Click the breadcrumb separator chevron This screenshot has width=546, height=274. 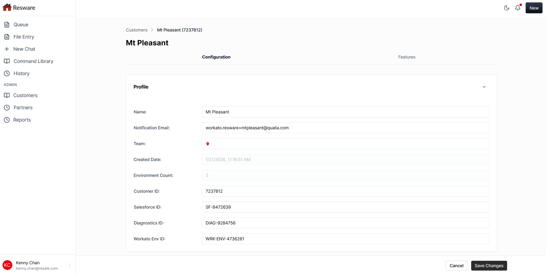point(152,30)
